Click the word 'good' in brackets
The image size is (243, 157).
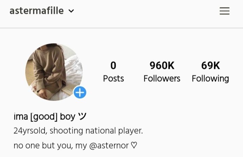click(44, 117)
